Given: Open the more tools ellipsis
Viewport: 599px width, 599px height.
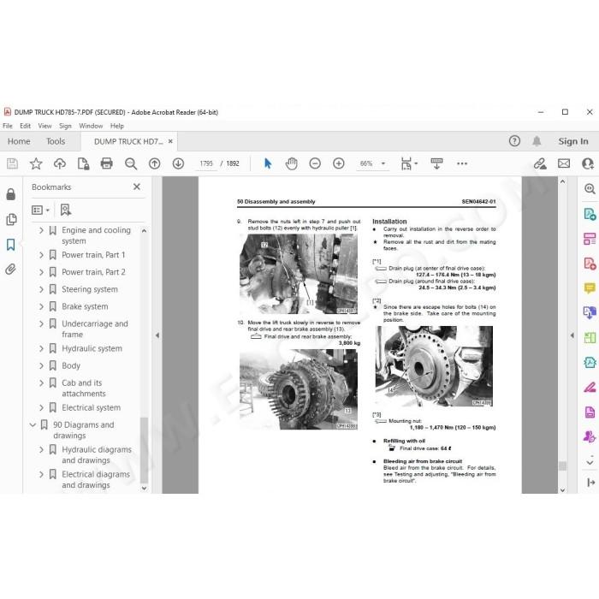Looking at the screenshot, I should (x=462, y=163).
